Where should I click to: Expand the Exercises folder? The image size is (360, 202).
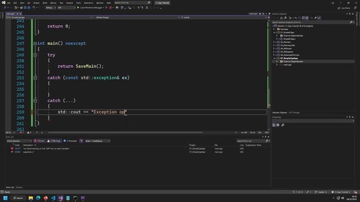274,29
